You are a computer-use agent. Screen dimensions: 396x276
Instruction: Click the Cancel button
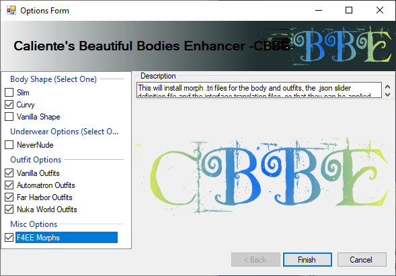click(362, 260)
